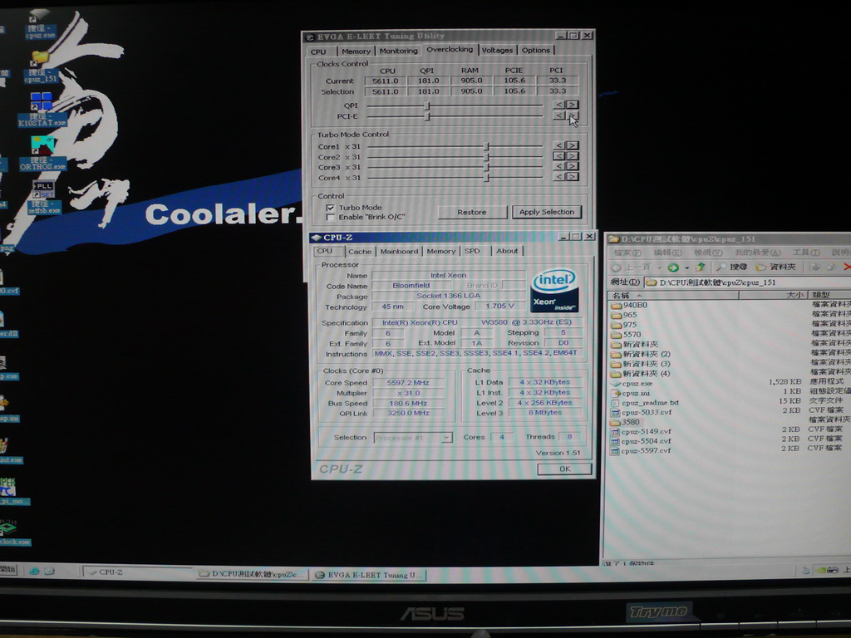
Task: Click the Intel Xeon inside logo in CPU-Z
Action: click(x=553, y=292)
